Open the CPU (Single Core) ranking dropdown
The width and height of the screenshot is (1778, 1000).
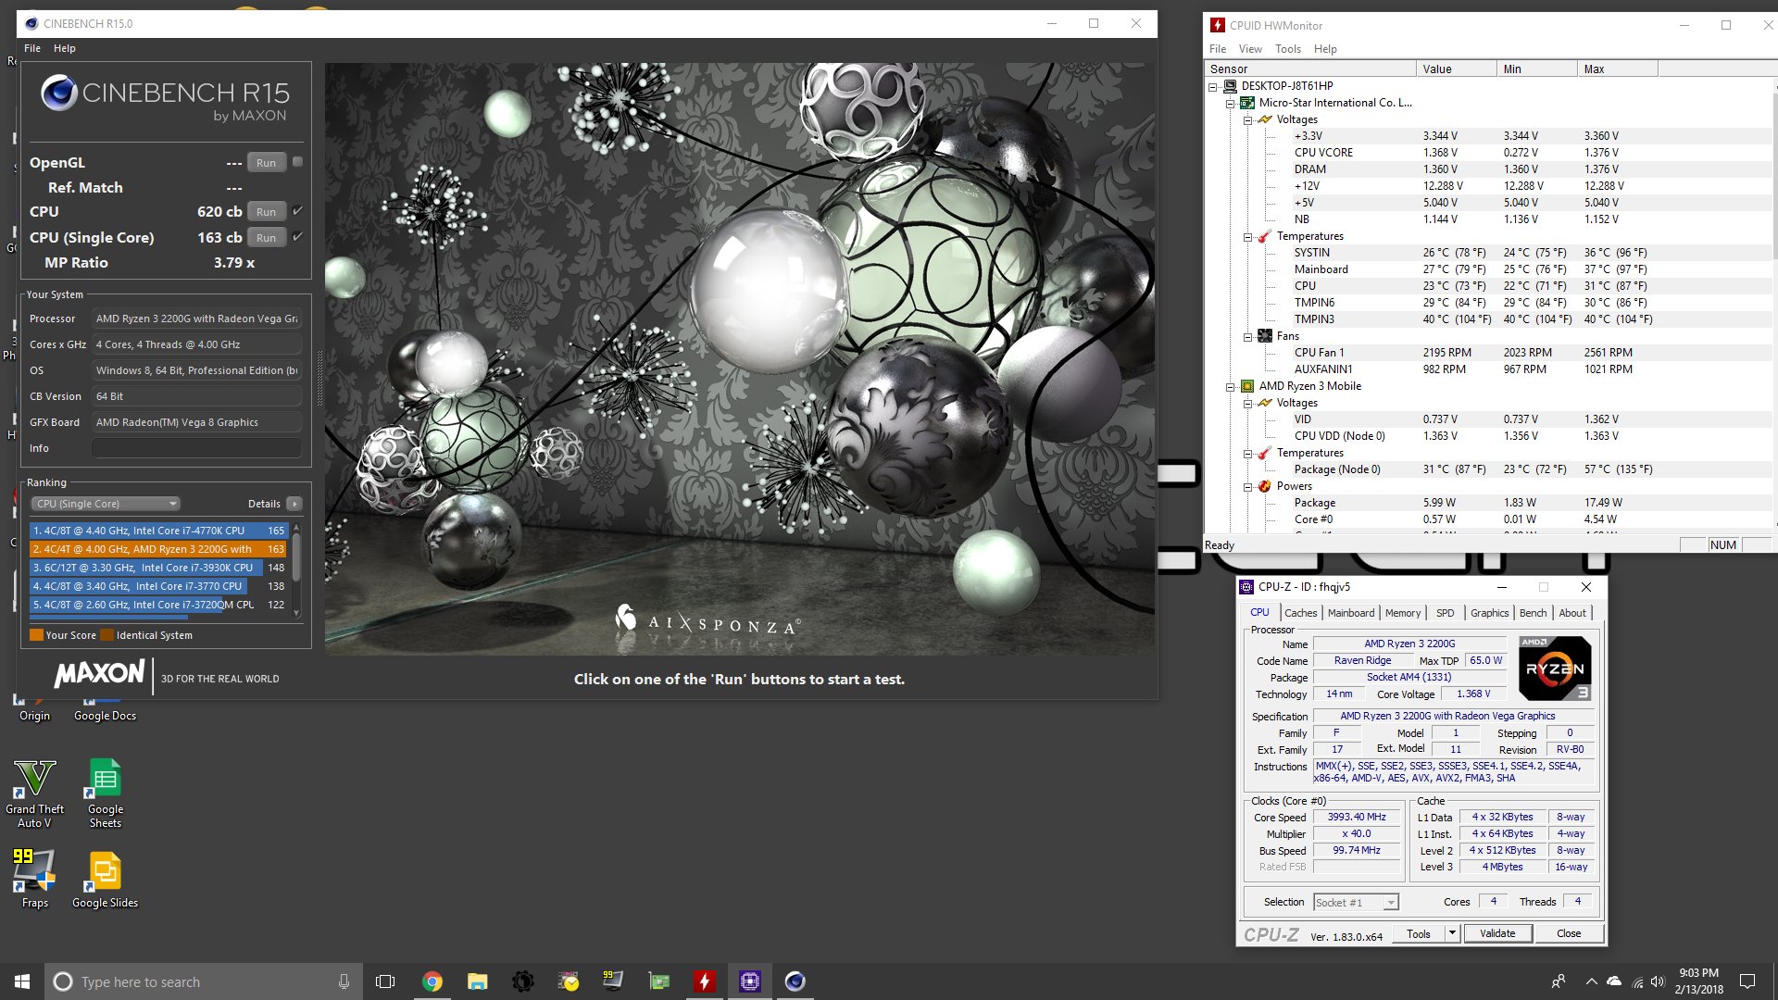(x=106, y=504)
